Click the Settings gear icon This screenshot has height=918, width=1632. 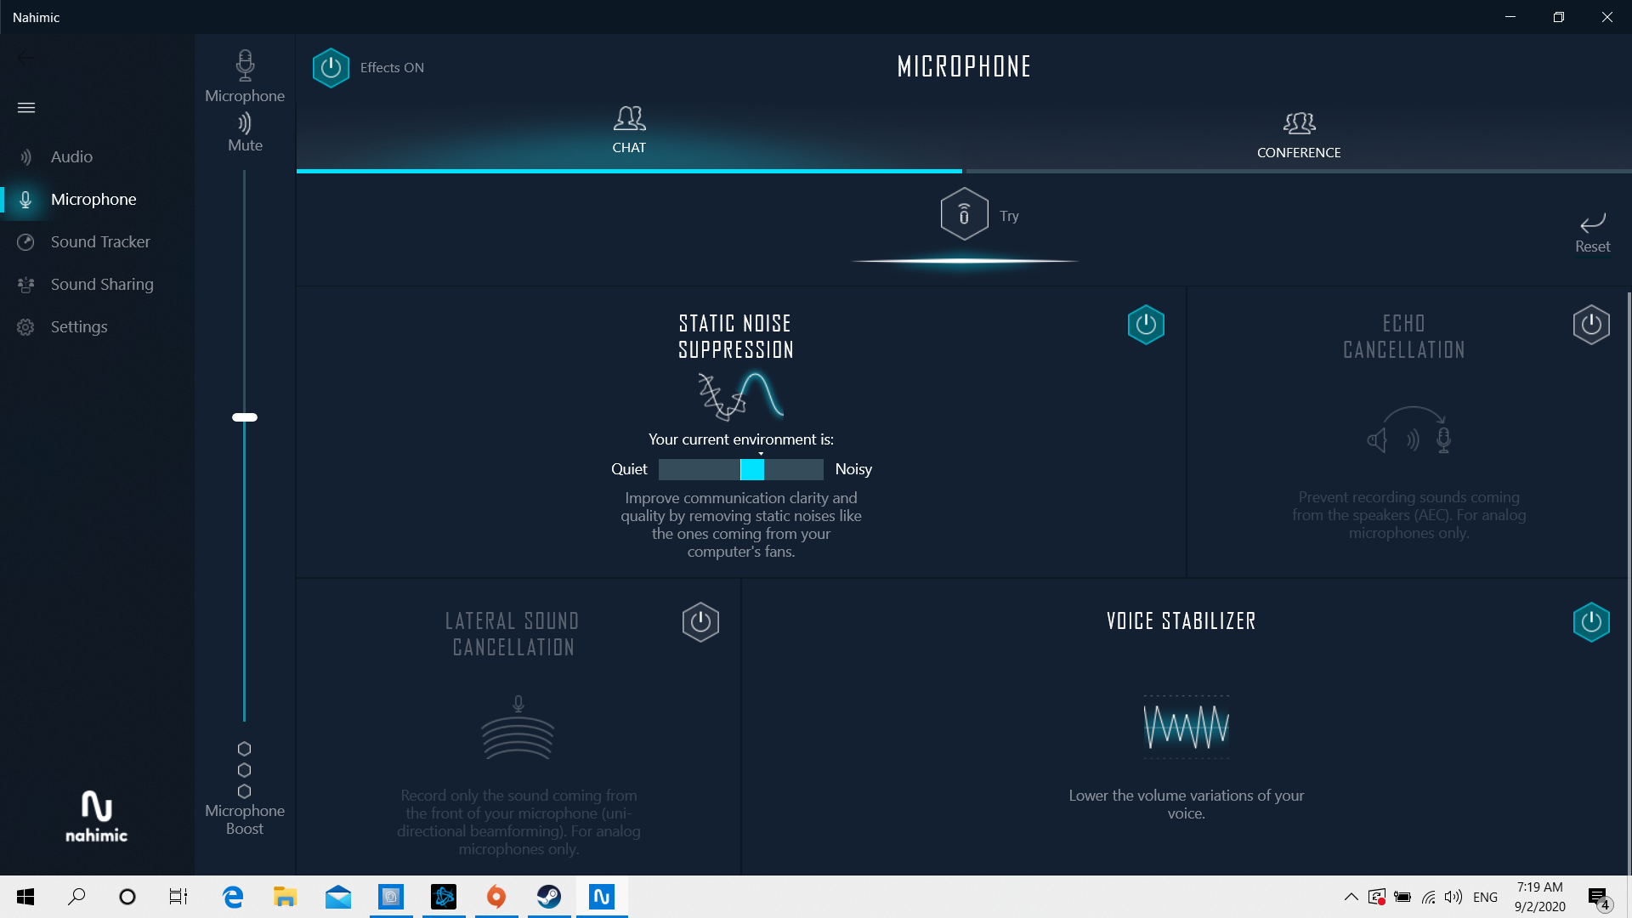point(26,327)
